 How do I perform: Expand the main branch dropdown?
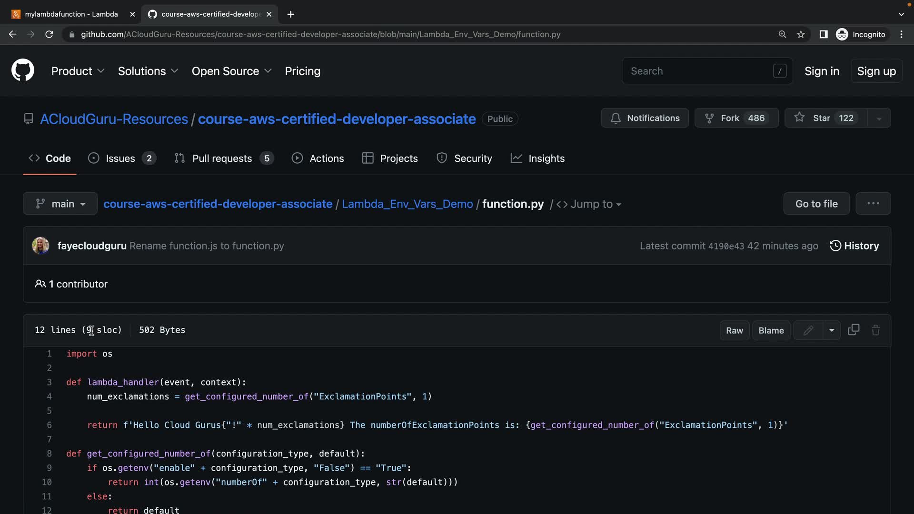[x=60, y=204]
